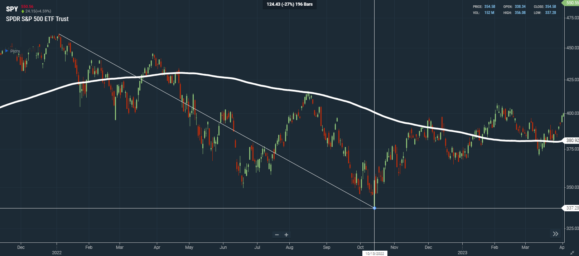
Task: Click the 380.92 moving average price tag
Action: pos(572,141)
